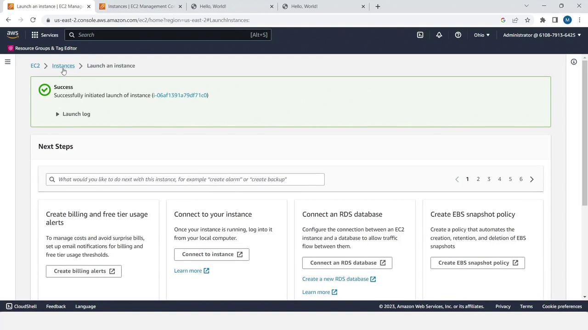Toggle the browser side panel icon

pos(555,20)
